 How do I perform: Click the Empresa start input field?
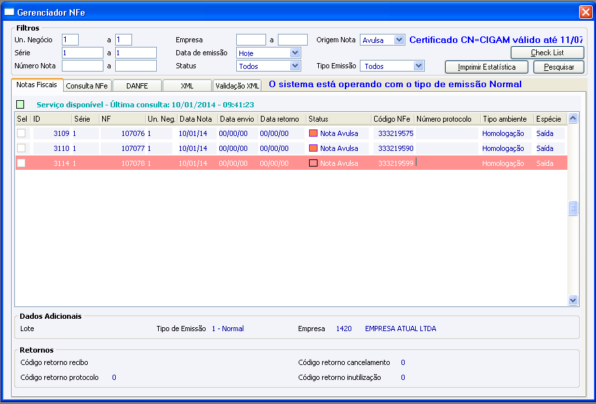[x=251, y=40]
